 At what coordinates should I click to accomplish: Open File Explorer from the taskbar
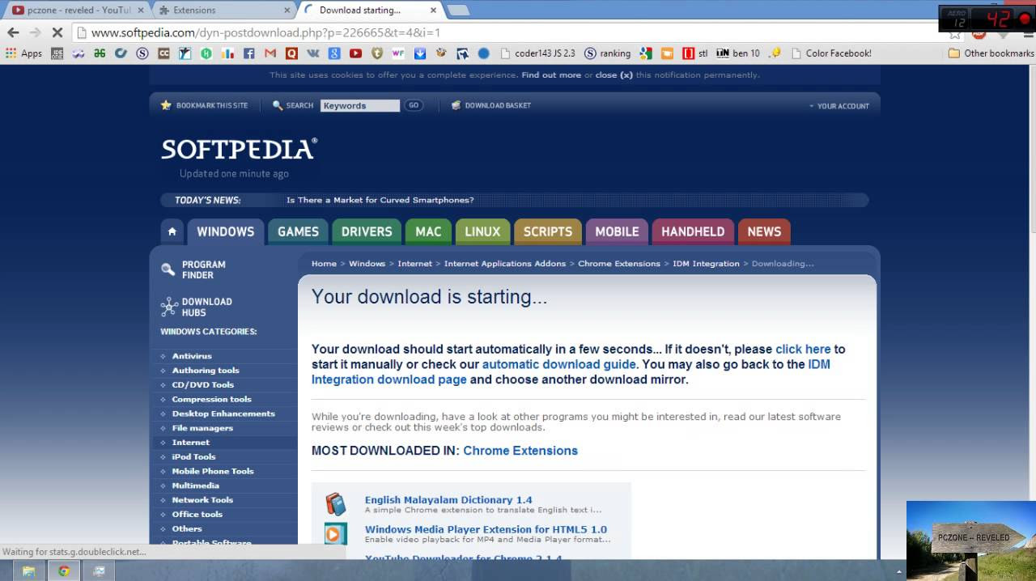[x=28, y=570]
